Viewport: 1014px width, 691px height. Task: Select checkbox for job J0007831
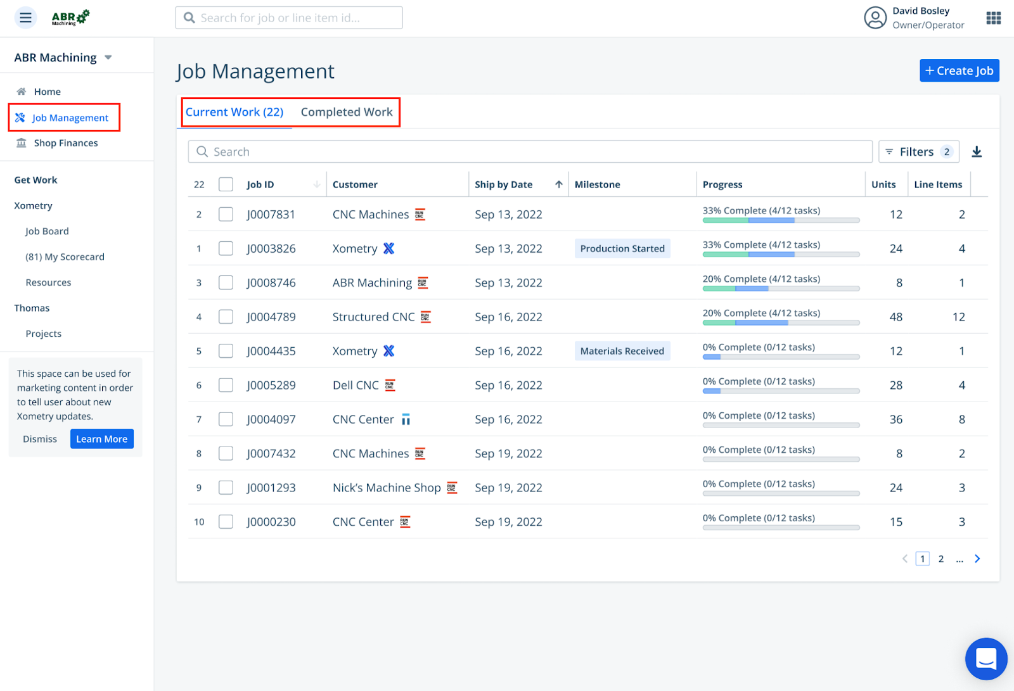pyautogui.click(x=226, y=214)
